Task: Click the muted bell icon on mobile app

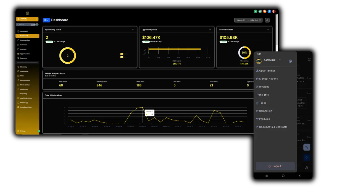Action: click(x=309, y=60)
